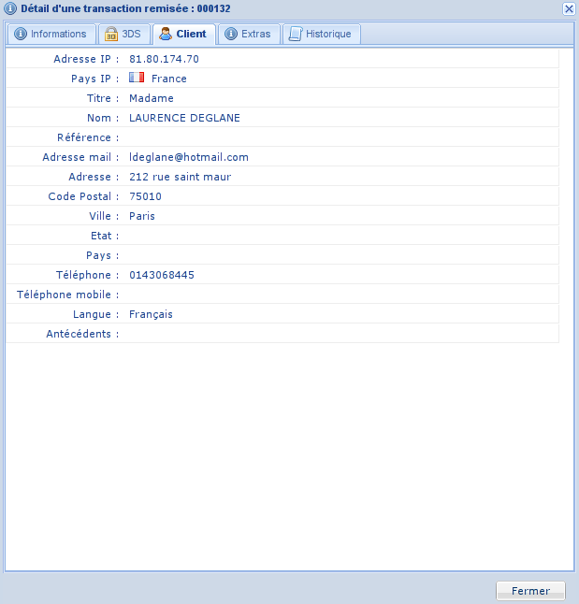Click the Langue value Français
The height and width of the screenshot is (604, 579).
pos(151,314)
